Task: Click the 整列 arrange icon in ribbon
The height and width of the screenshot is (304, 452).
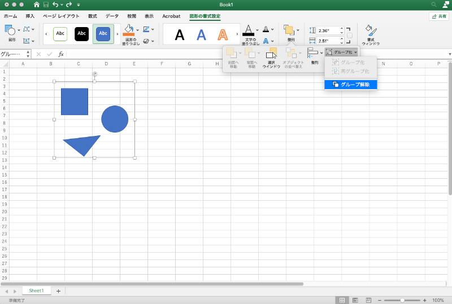Action: pyautogui.click(x=289, y=30)
